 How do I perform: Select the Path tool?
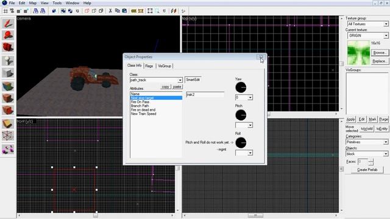[x=8, y=150]
